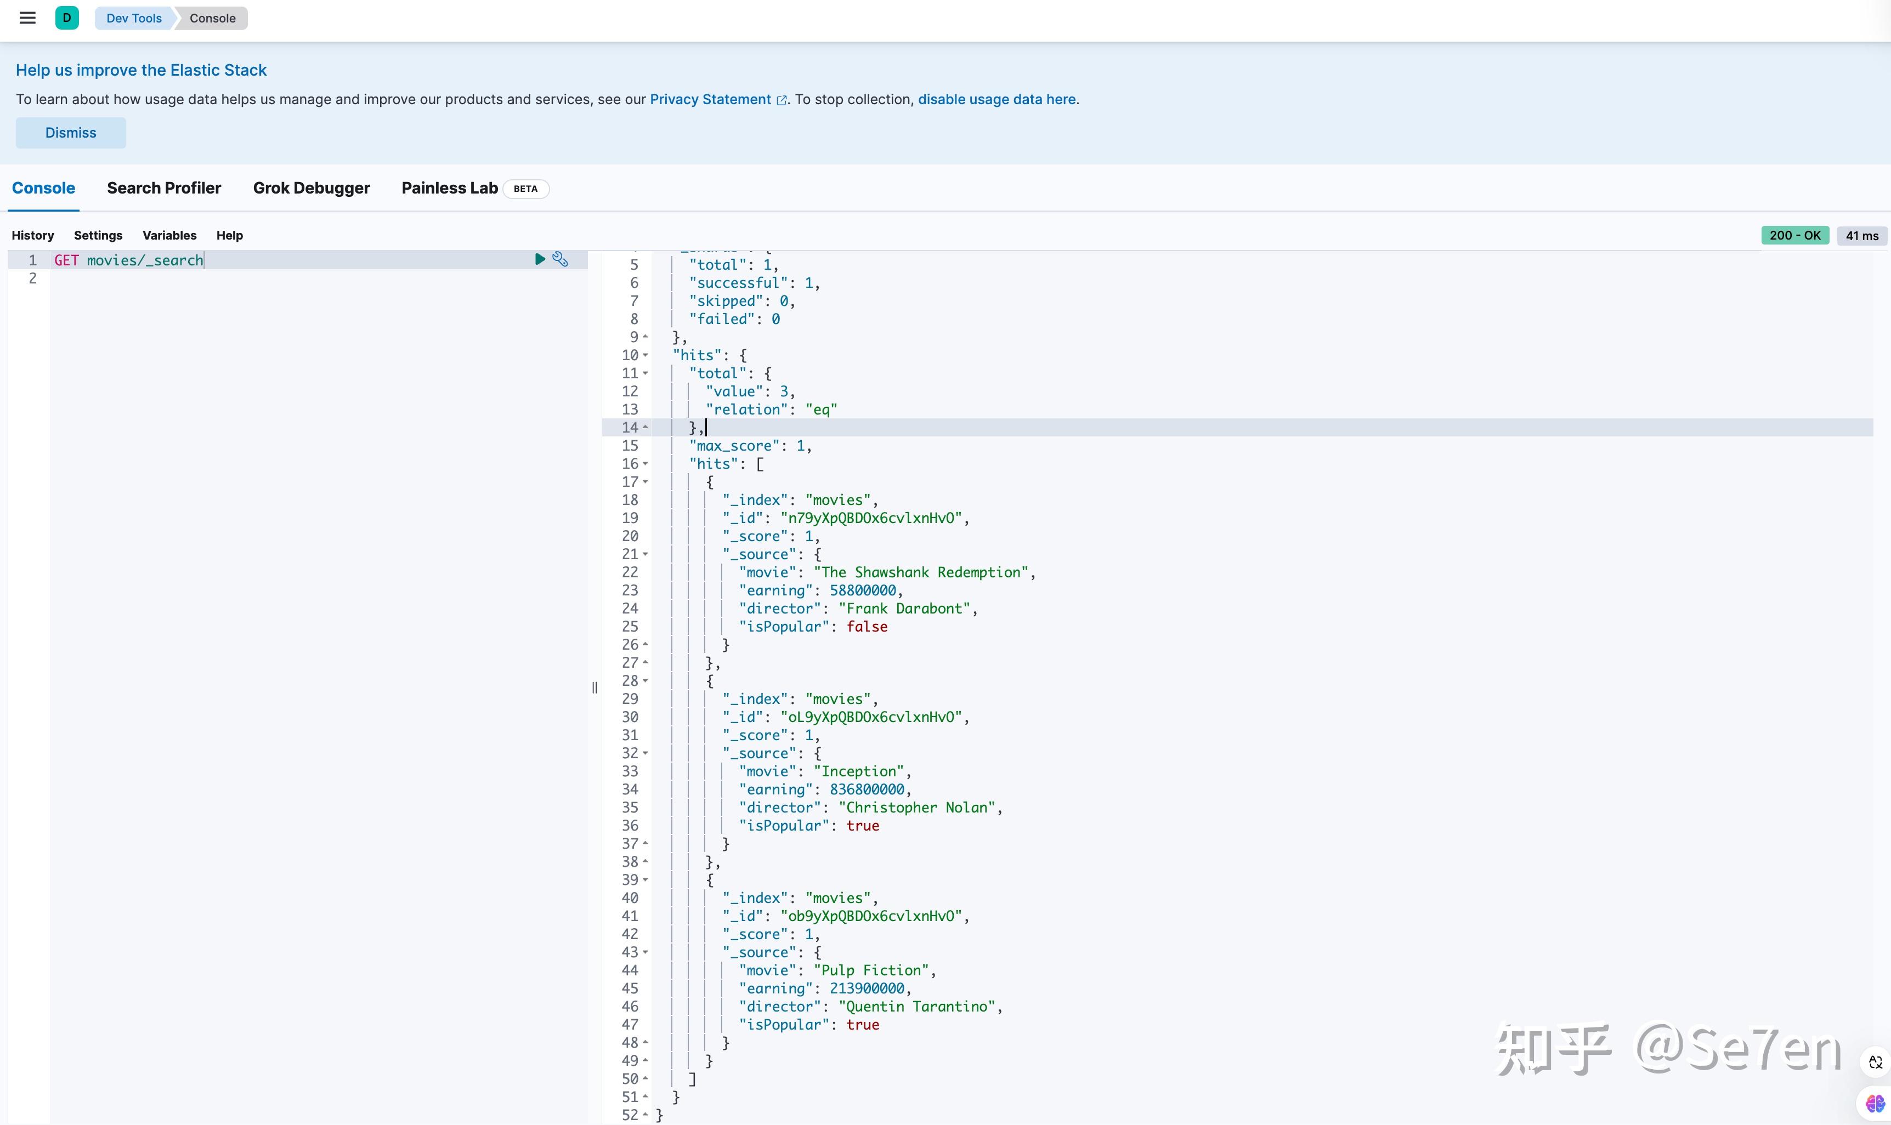1891x1125 pixels.
Task: Click the "disable usage data here" link
Action: click(x=997, y=99)
